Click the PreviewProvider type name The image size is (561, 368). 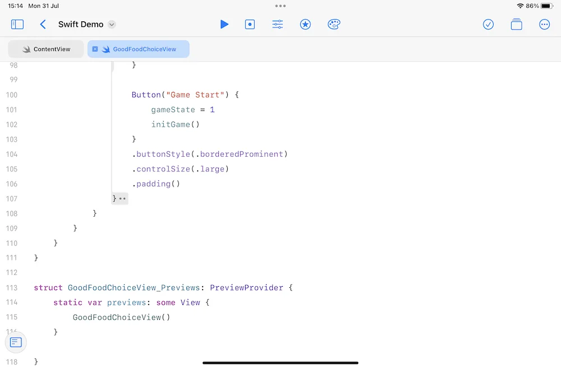click(x=246, y=287)
